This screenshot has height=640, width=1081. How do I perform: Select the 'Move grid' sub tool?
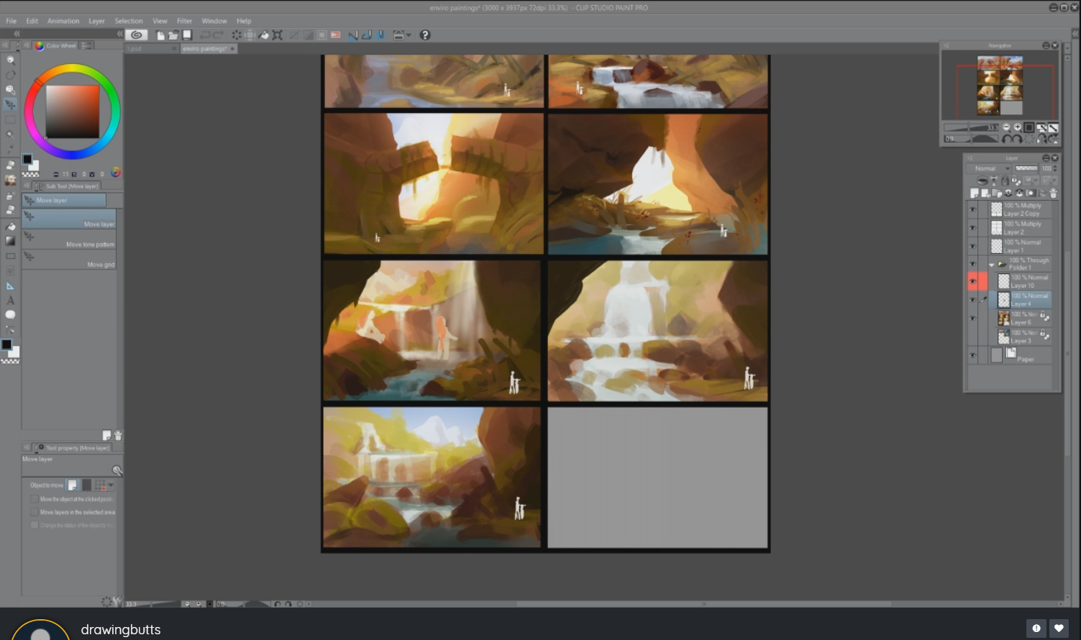[x=69, y=260]
